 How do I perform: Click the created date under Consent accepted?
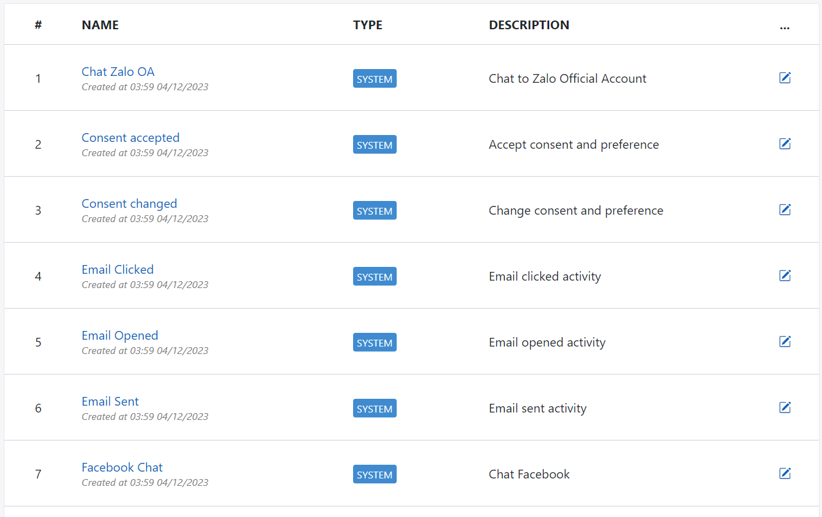[145, 152]
